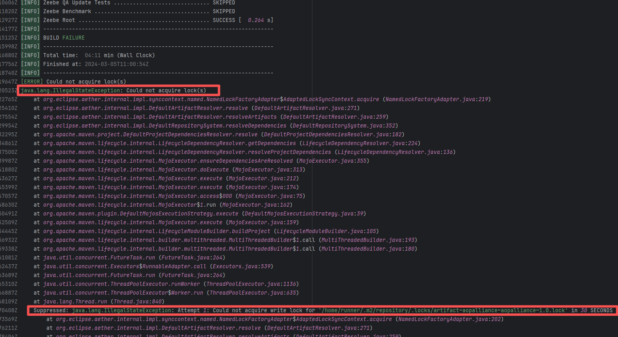Open LifecycleDependencyResolver.java:224 source link
This screenshot has width=618, height=337.
[360, 144]
